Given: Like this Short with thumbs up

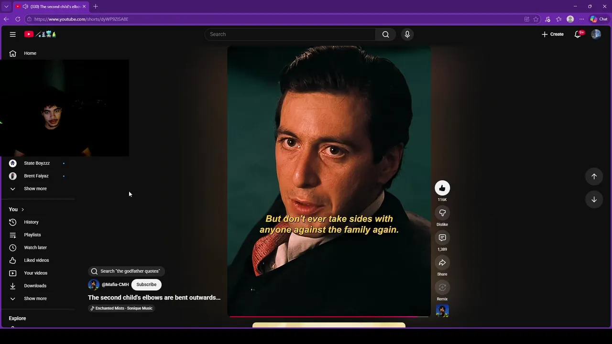Looking at the screenshot, I should click(x=442, y=188).
